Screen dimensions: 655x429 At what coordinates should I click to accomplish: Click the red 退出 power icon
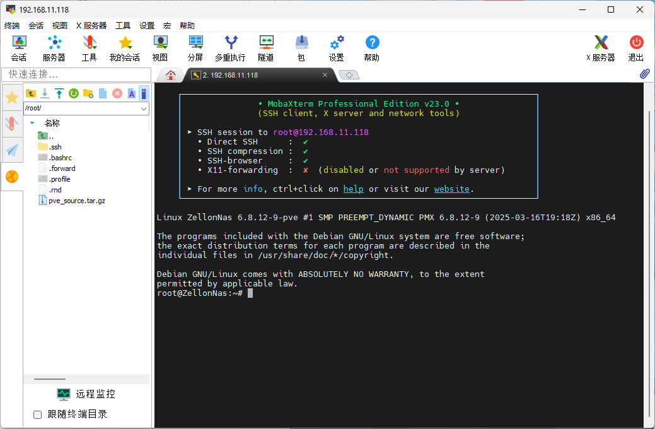click(636, 48)
